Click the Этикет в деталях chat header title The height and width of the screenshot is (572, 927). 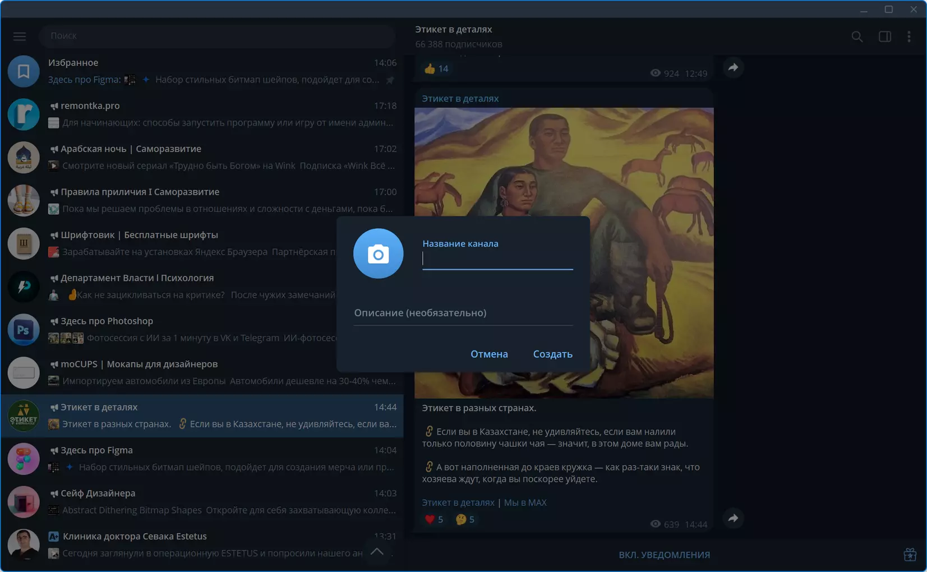point(454,29)
